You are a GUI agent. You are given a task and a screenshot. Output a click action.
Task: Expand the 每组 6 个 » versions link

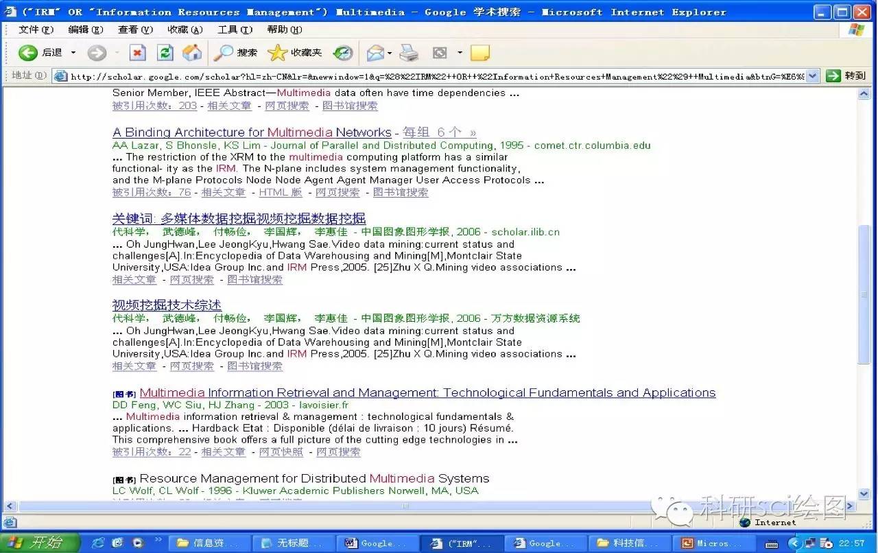(439, 132)
